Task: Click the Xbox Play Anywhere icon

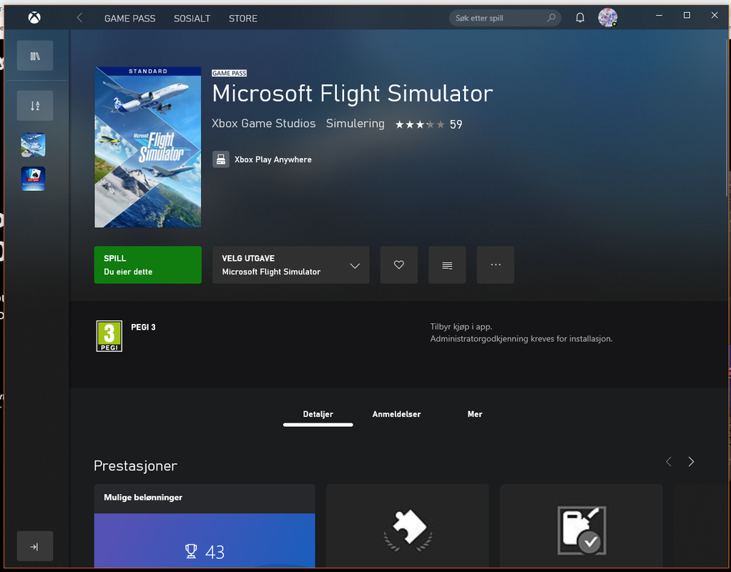Action: (221, 159)
